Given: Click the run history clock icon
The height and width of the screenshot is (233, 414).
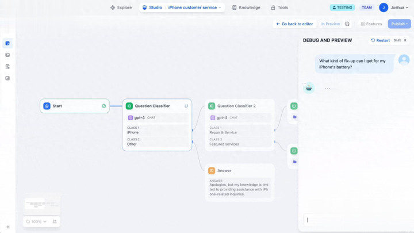Looking at the screenshot, I should [347, 24].
